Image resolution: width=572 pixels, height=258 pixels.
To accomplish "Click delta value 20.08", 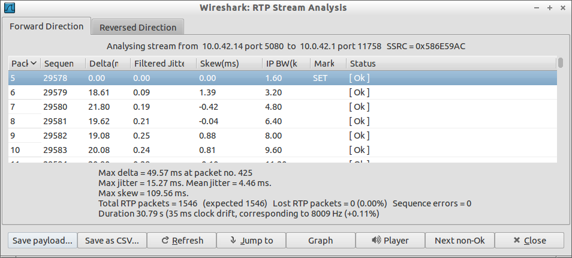I will (x=99, y=150).
